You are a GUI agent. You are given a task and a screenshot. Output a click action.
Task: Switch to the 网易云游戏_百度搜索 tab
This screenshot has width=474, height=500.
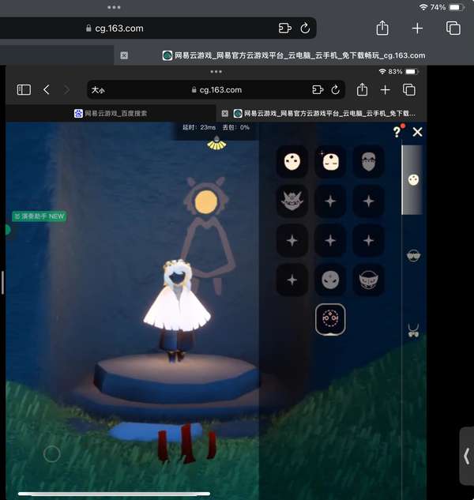tap(111, 113)
